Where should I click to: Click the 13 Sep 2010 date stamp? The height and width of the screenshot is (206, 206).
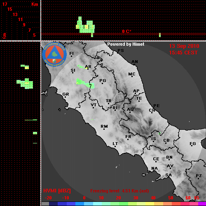click(x=184, y=46)
